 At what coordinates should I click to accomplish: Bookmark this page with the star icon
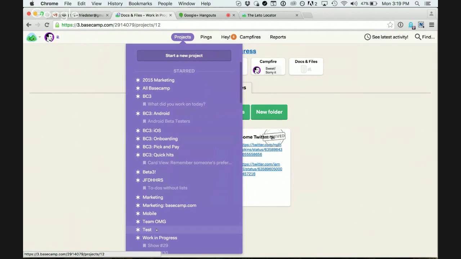pos(390,25)
